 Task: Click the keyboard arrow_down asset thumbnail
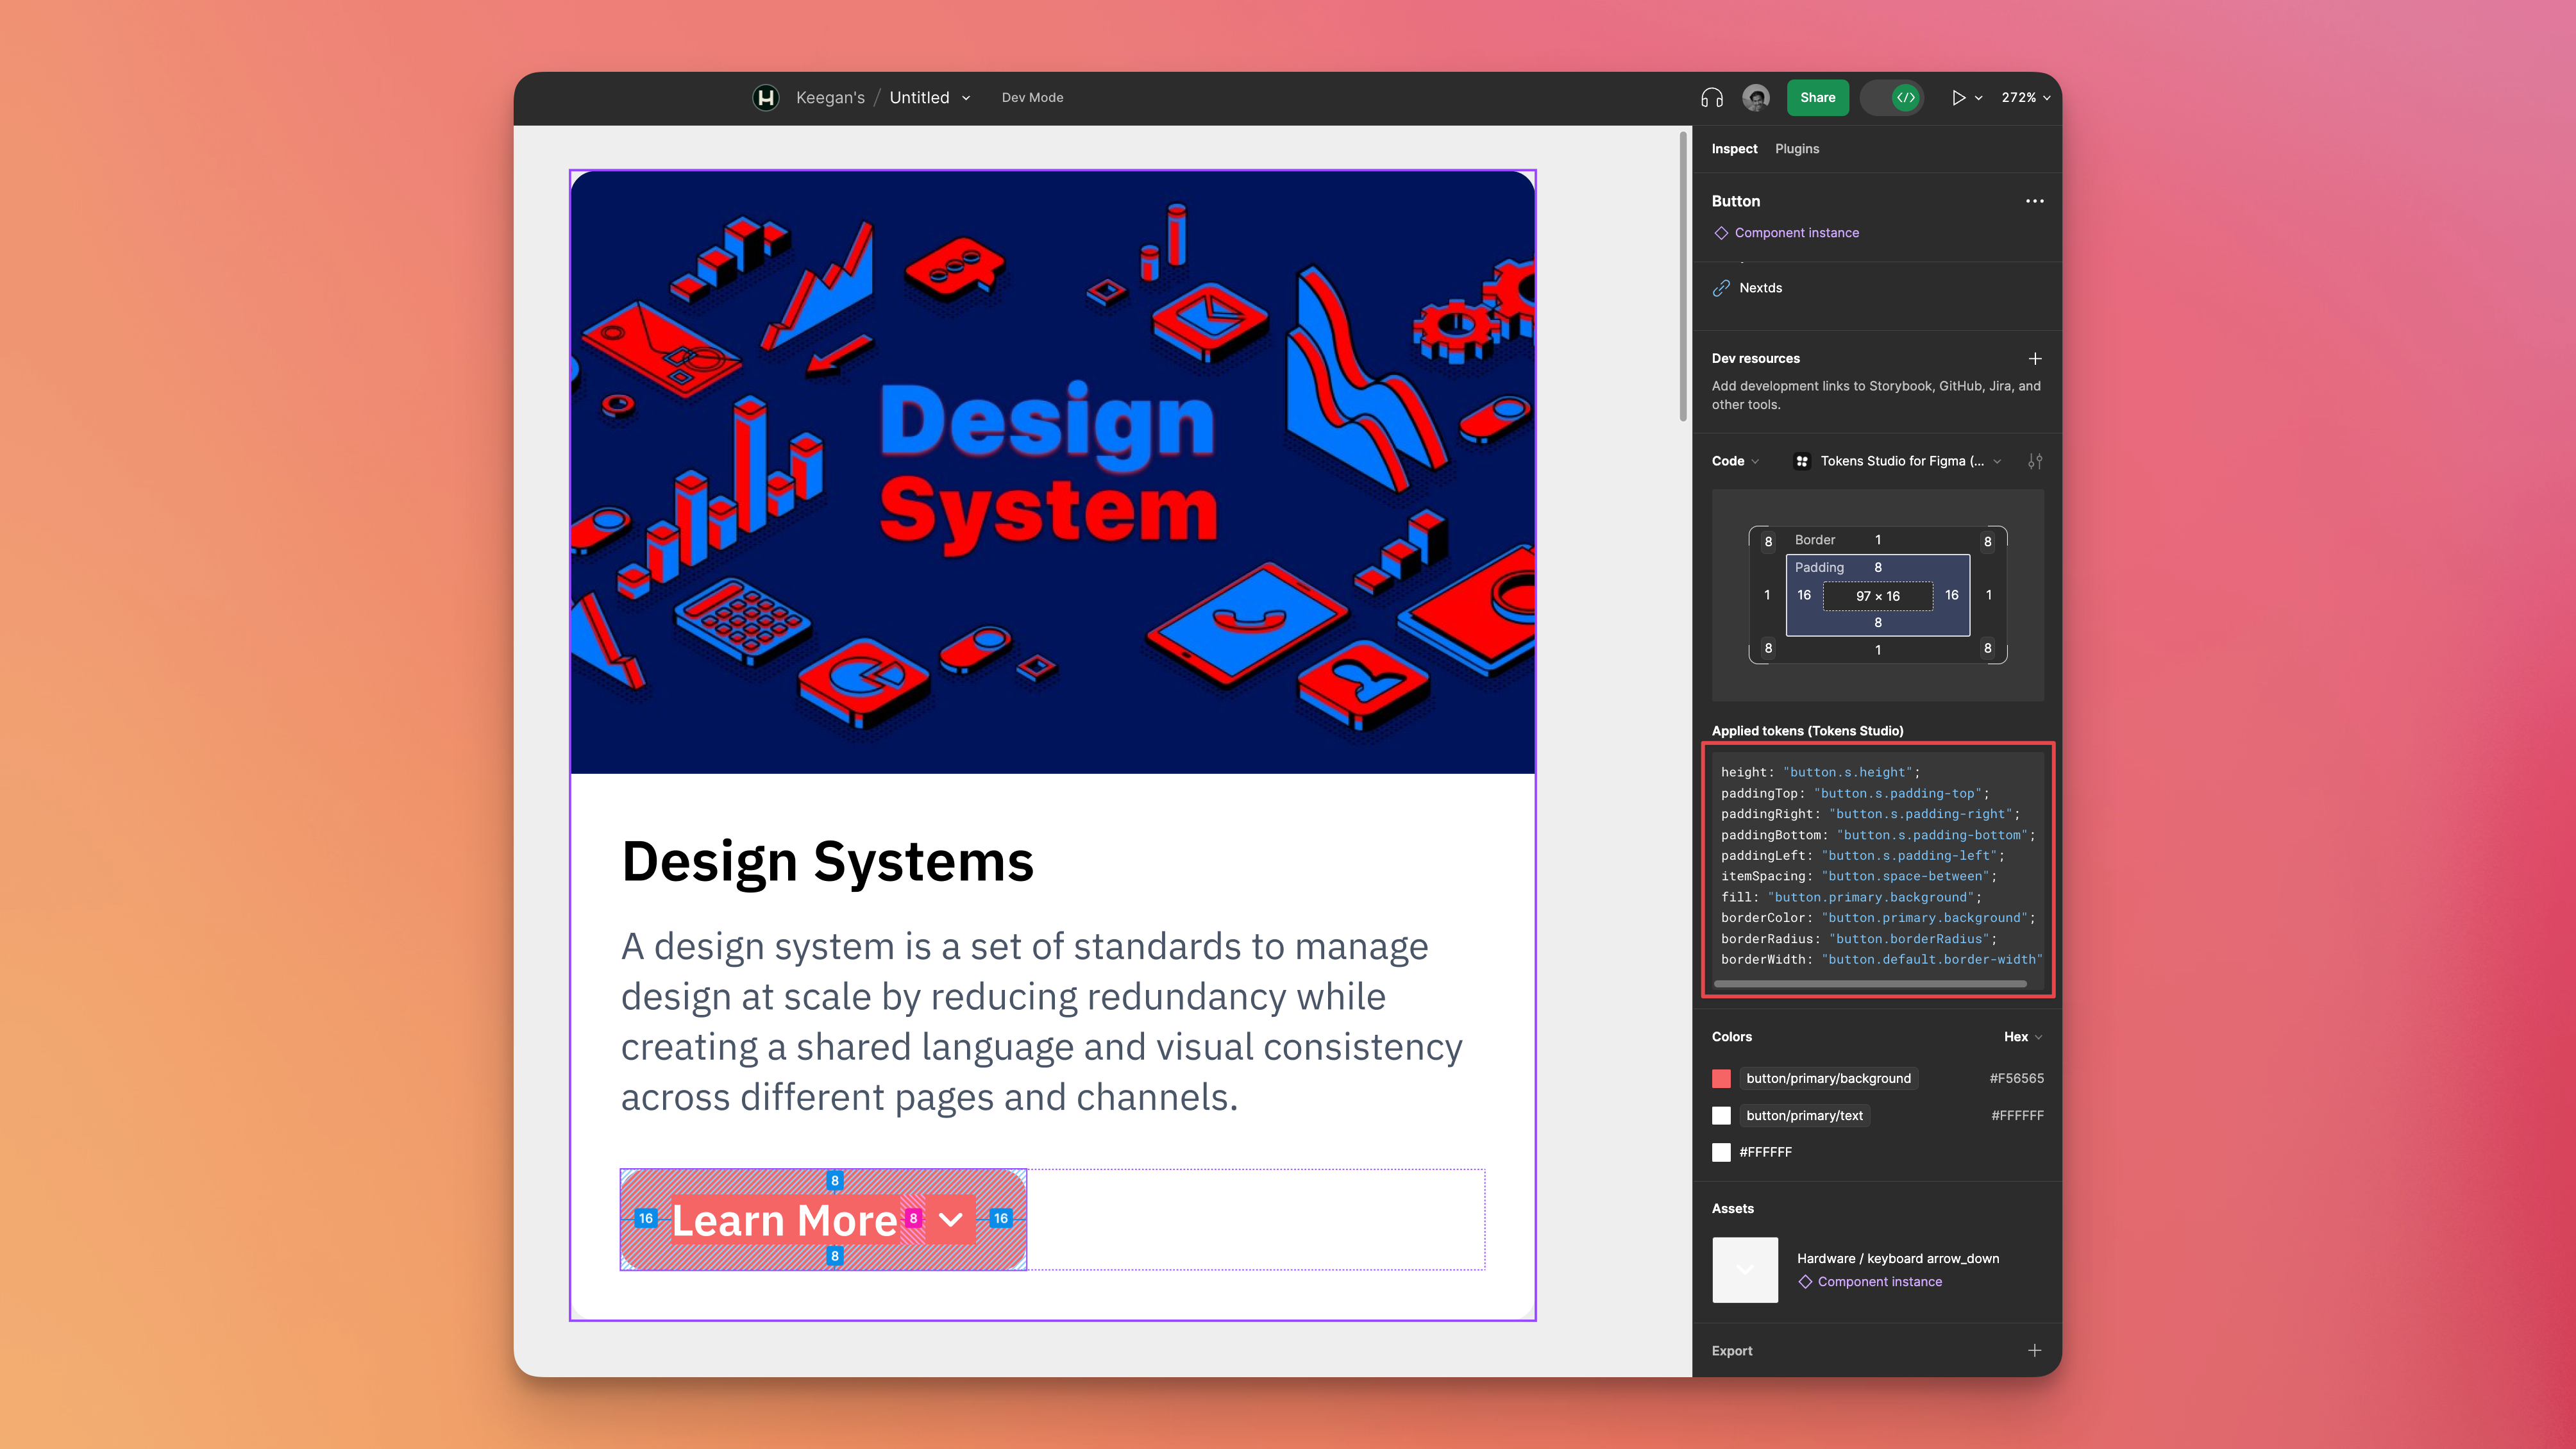[x=1745, y=1270]
